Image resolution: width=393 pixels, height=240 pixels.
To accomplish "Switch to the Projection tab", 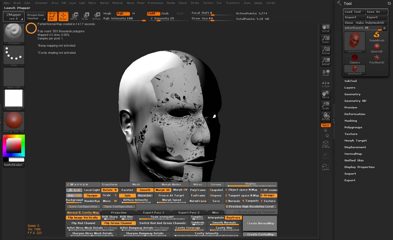I will point(118,213).
